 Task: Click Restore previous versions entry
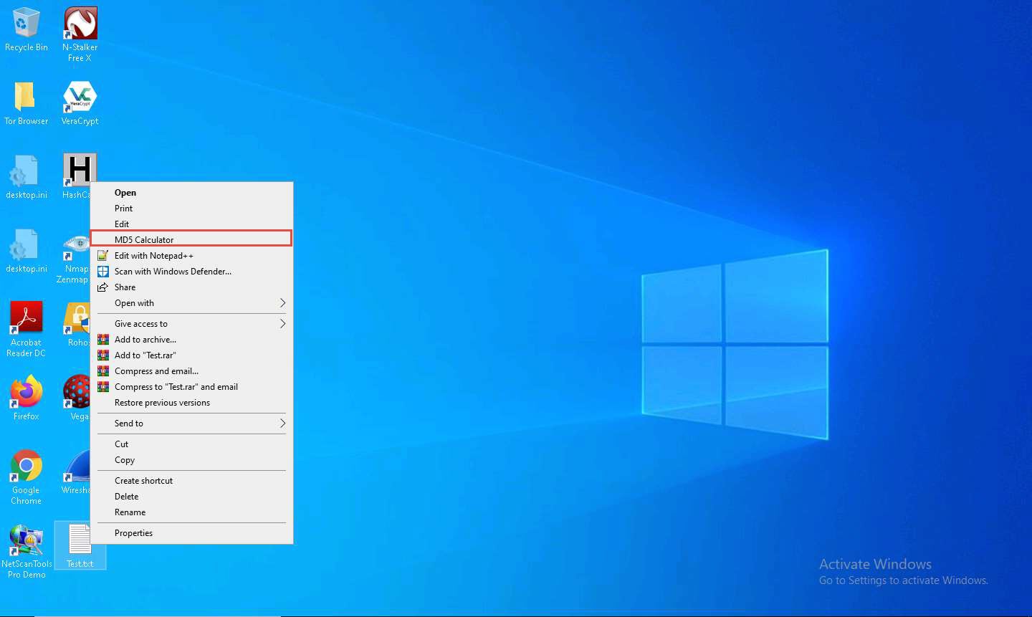tap(162, 403)
